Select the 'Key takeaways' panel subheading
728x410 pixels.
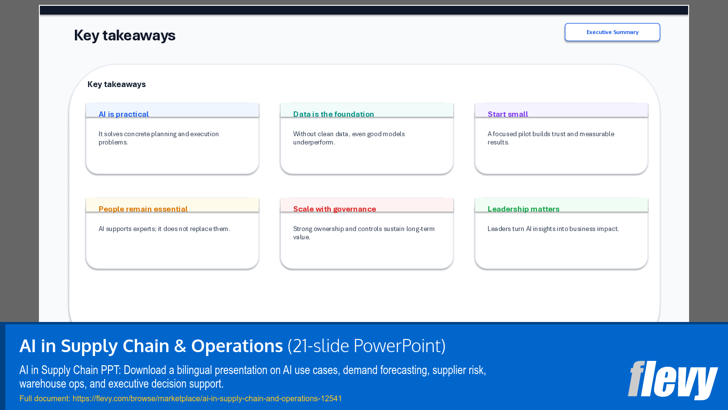(x=117, y=84)
